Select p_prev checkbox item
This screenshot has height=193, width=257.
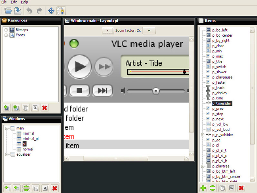(218, 109)
